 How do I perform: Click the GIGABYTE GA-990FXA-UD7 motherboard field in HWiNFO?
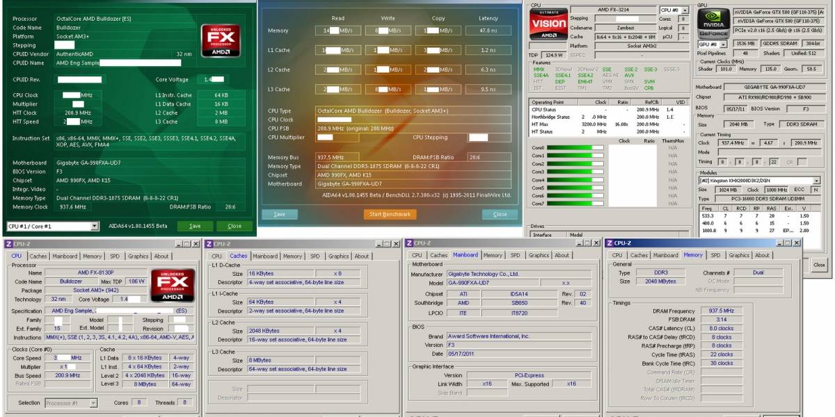777,87
